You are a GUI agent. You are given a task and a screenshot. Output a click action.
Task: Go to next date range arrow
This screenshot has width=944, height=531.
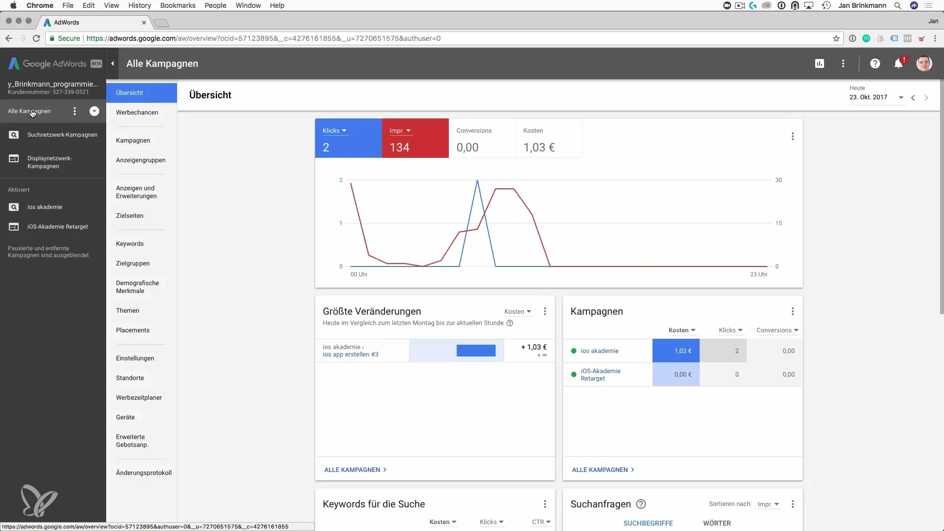(926, 98)
